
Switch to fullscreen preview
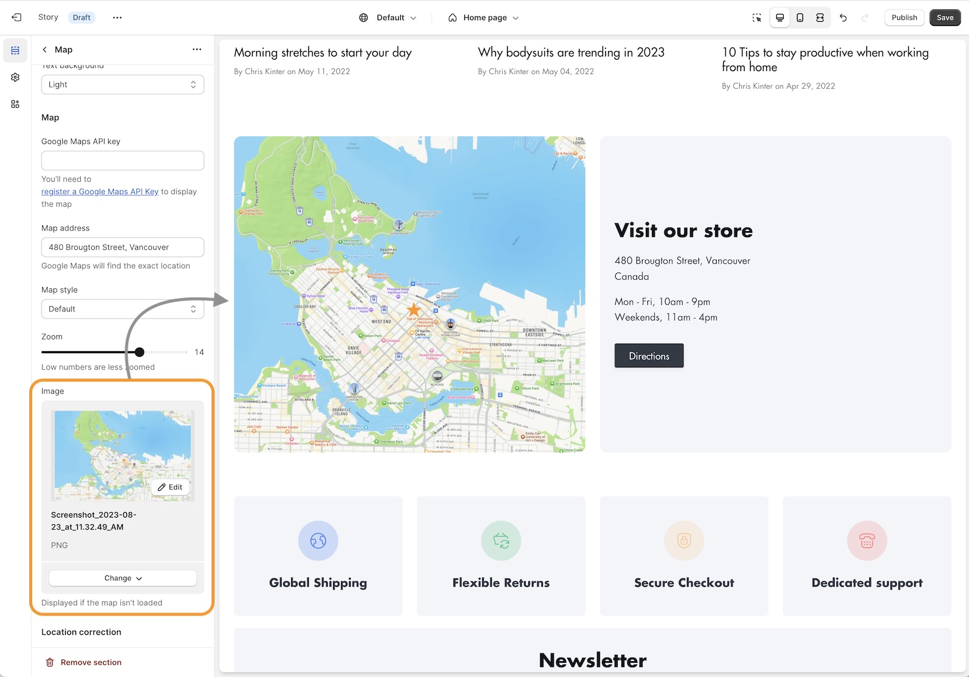[x=820, y=18]
